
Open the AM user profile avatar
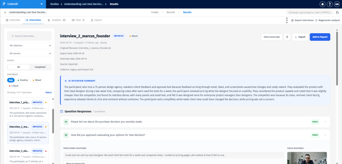click(x=337, y=4)
